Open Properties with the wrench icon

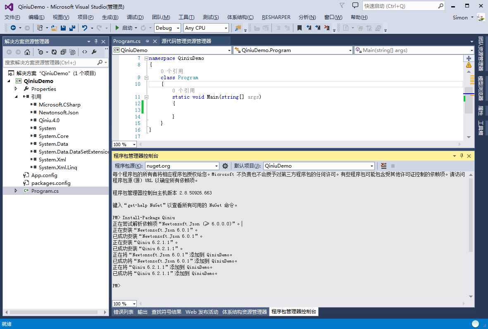[94, 52]
